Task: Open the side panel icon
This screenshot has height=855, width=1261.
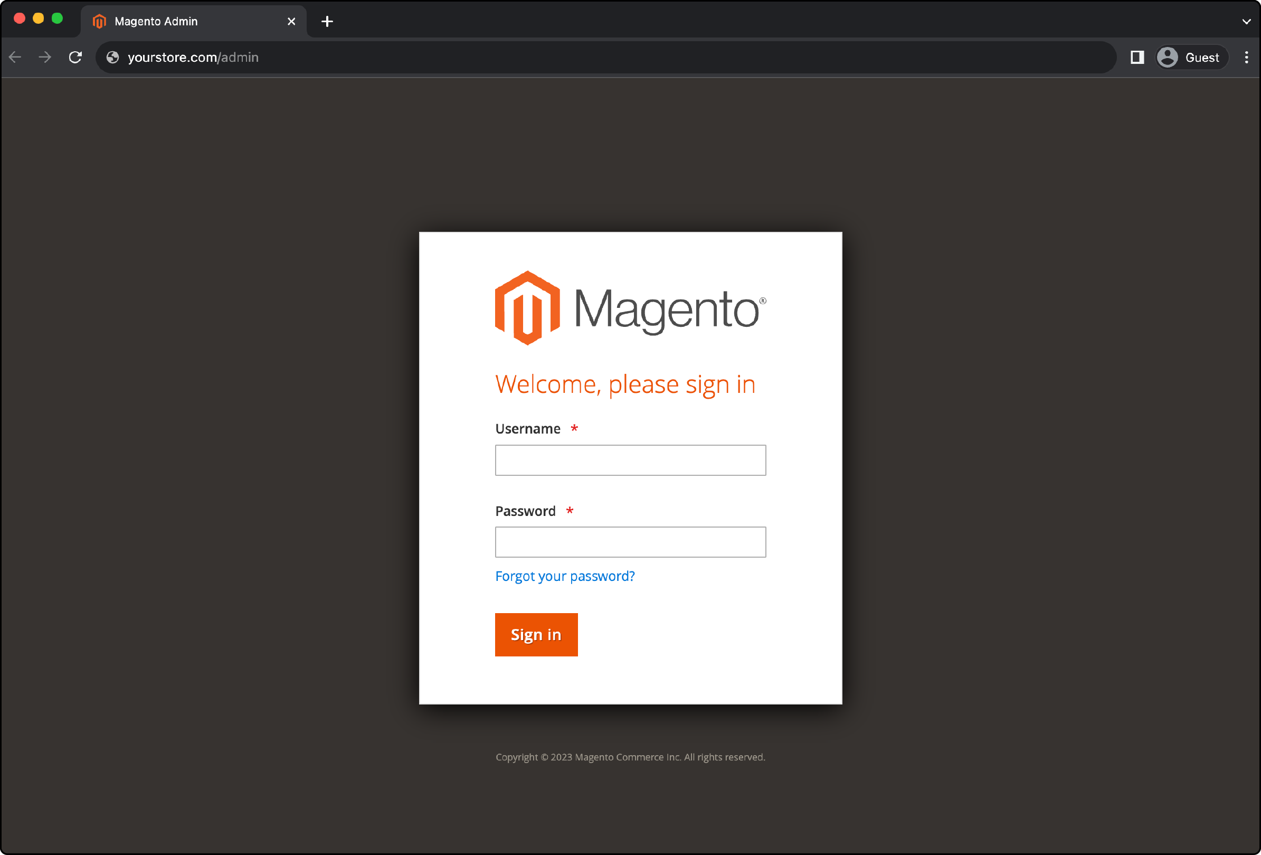Action: (1137, 57)
